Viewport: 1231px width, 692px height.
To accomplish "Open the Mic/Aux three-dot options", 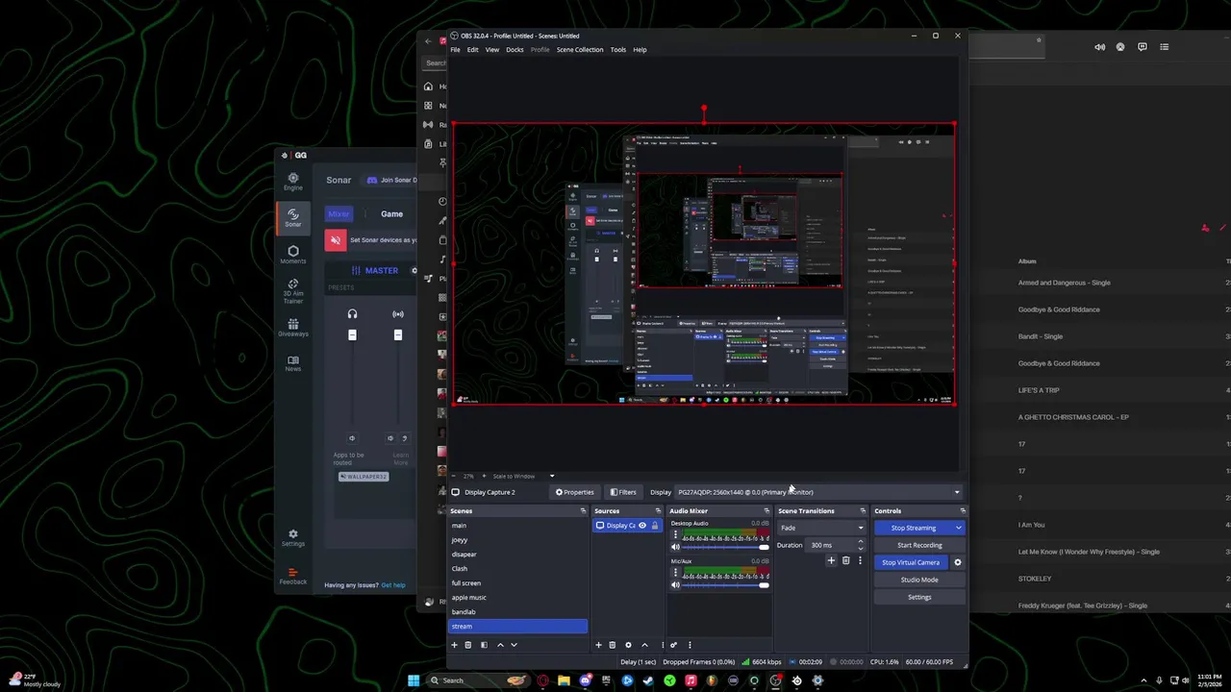I will 675,573.
